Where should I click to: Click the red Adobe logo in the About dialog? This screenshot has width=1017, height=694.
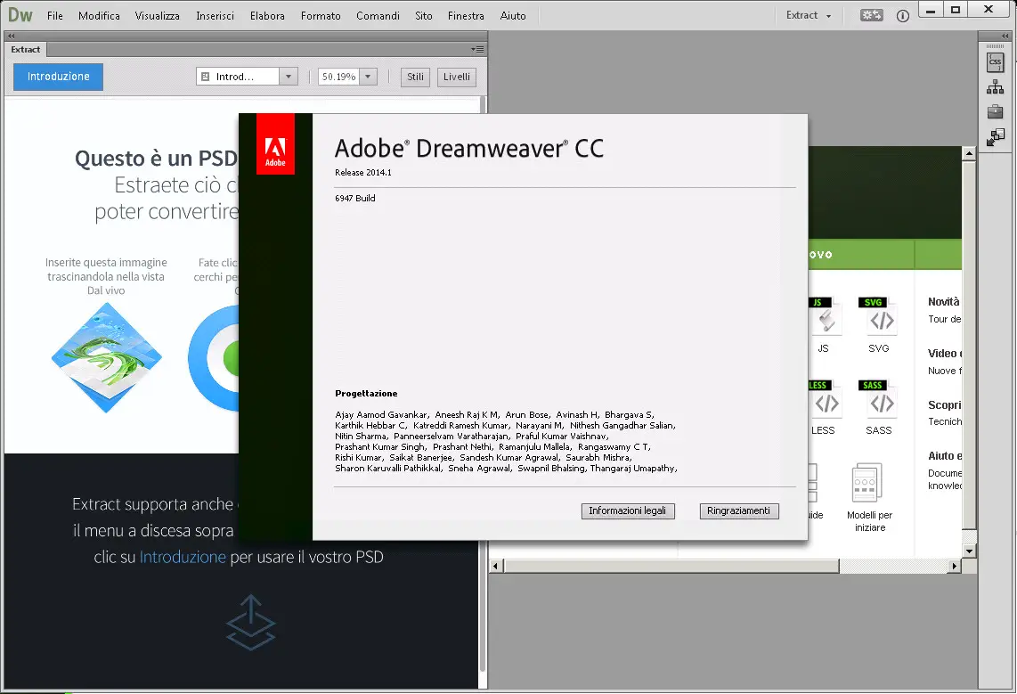[x=275, y=144]
